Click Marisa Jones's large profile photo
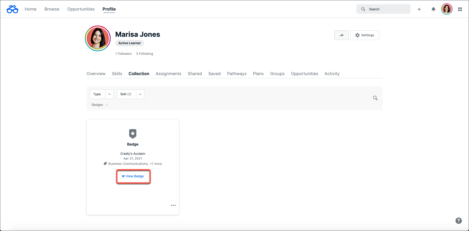This screenshot has width=469, height=231. [x=98, y=38]
